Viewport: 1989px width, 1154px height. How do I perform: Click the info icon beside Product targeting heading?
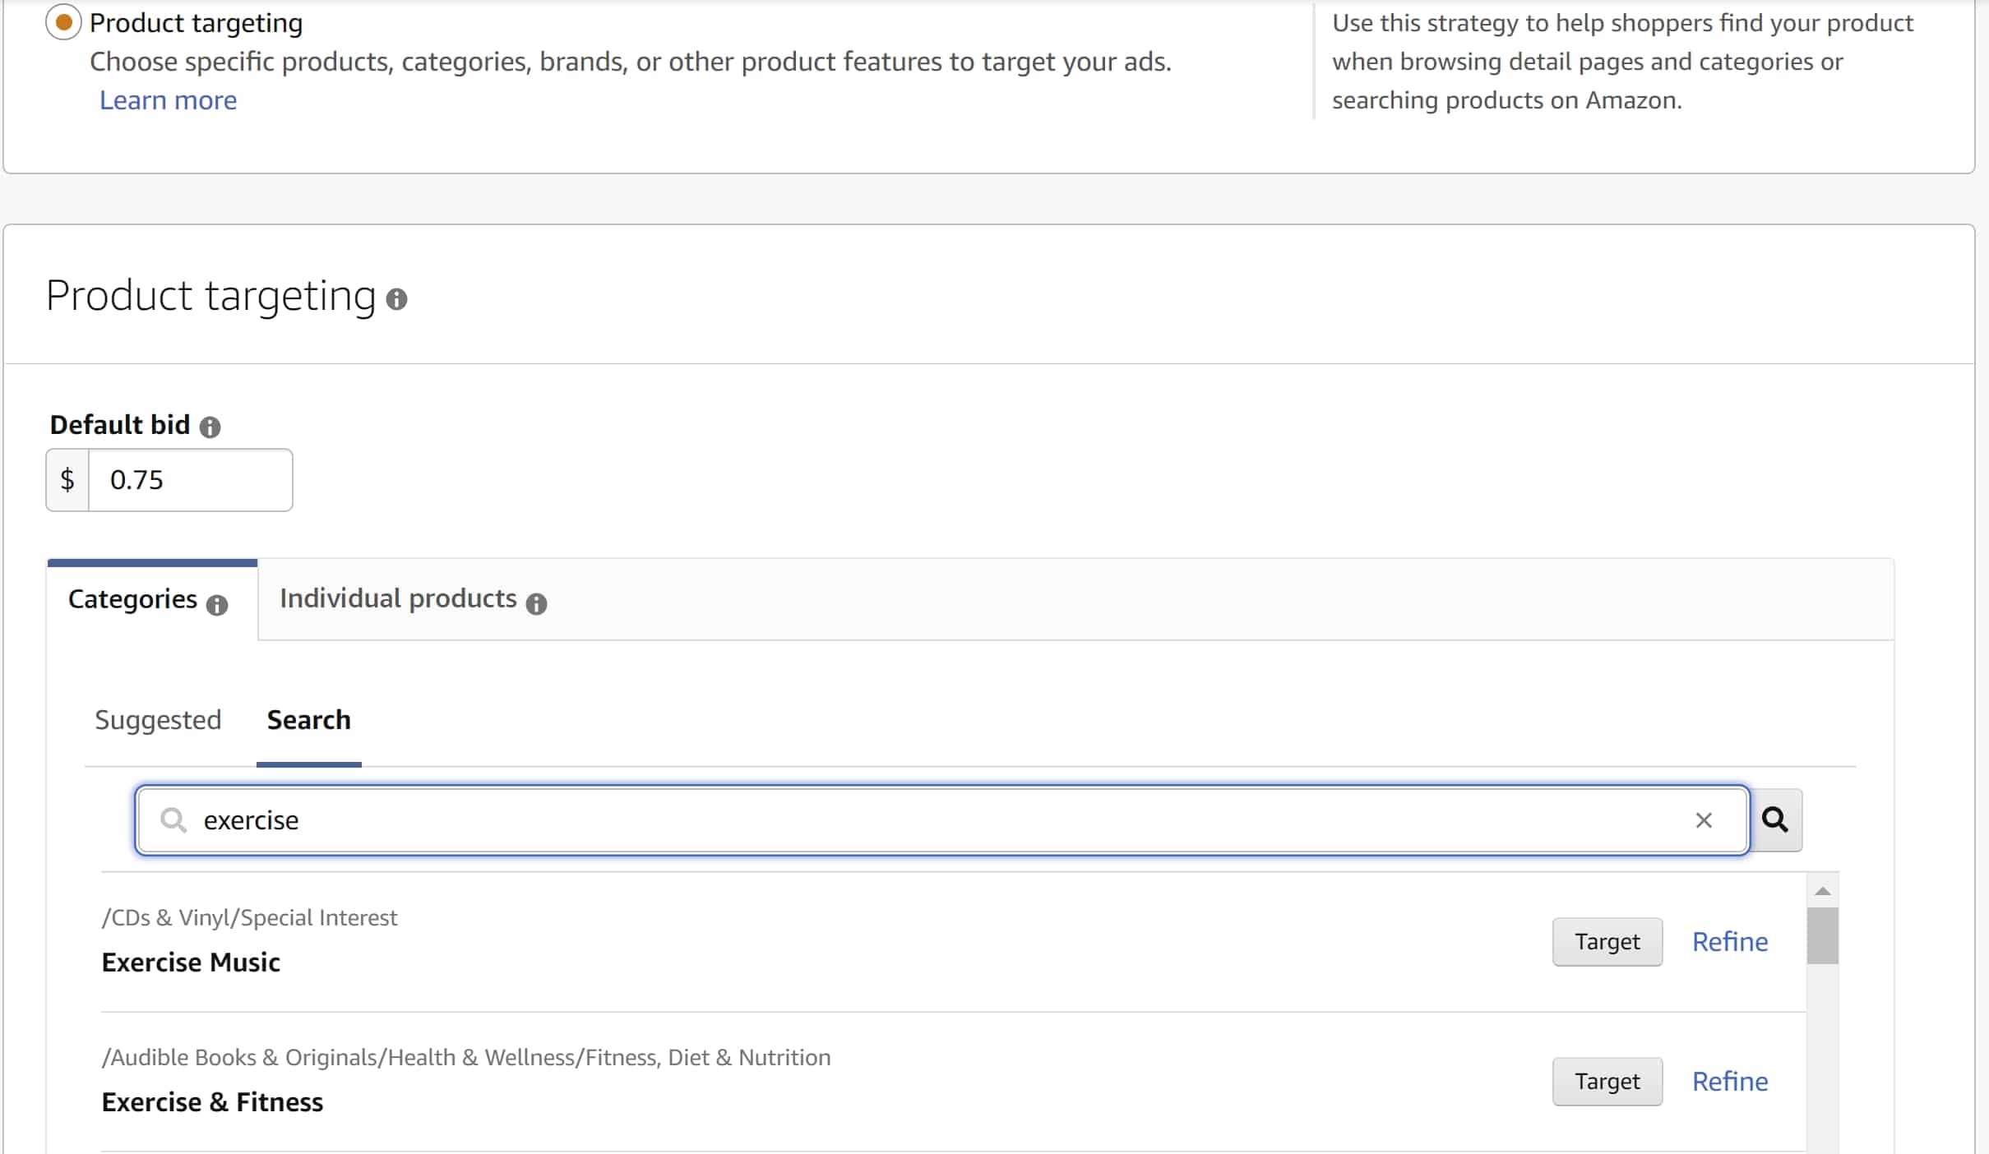(x=396, y=299)
